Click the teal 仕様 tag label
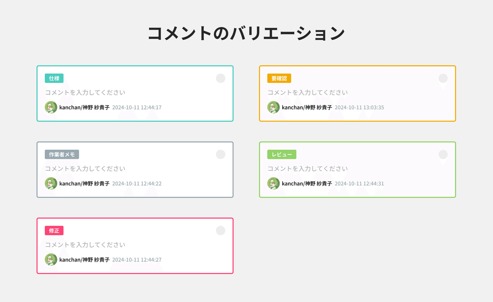493x302 pixels. coord(54,78)
